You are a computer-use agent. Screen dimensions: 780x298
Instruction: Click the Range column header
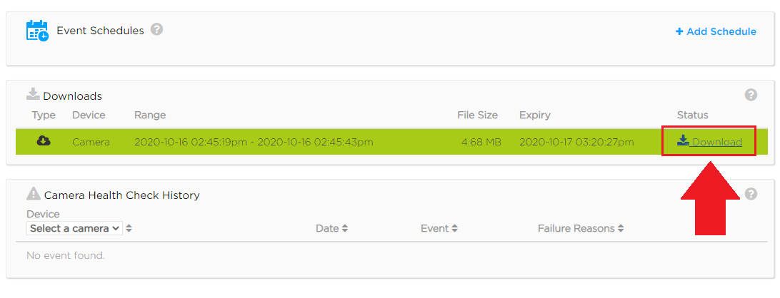150,115
